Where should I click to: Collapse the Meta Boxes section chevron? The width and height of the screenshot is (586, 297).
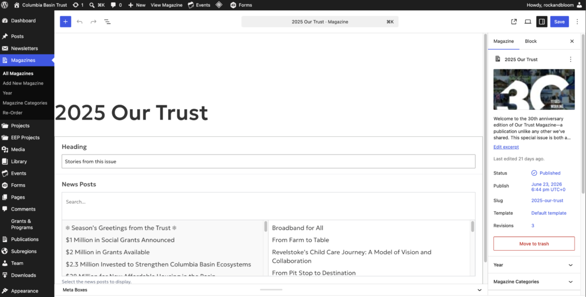(x=480, y=290)
